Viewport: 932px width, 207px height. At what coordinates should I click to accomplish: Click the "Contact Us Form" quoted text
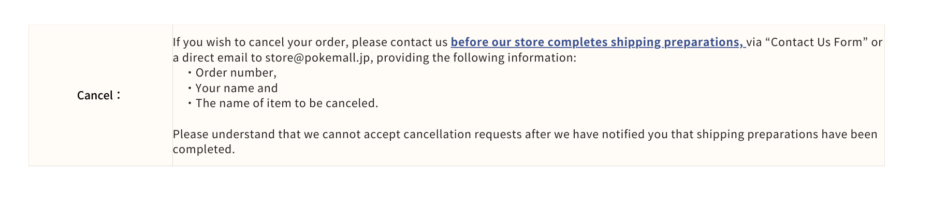coord(816,42)
